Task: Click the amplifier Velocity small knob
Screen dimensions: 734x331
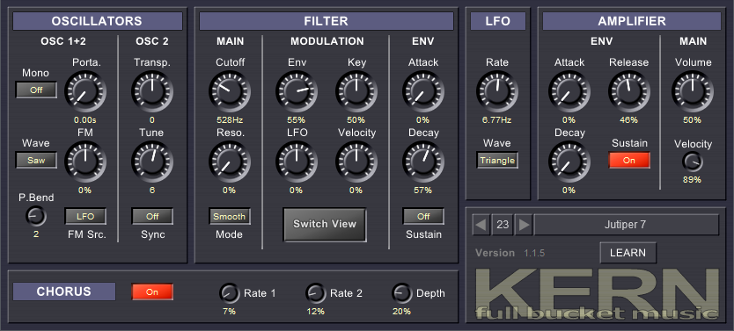Action: click(x=693, y=162)
